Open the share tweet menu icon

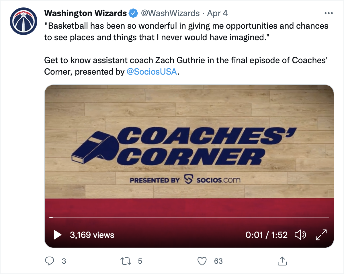(x=282, y=261)
